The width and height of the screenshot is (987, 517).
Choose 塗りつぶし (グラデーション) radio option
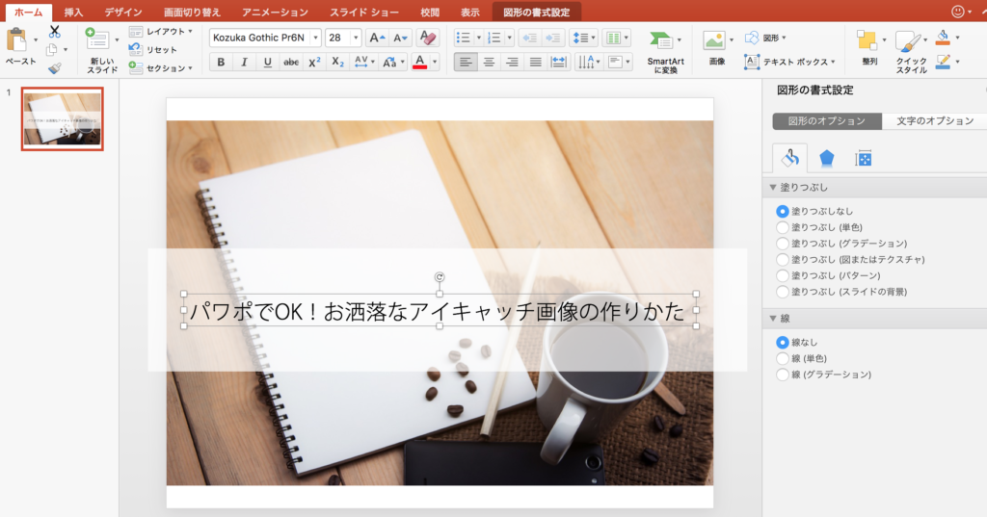click(783, 244)
